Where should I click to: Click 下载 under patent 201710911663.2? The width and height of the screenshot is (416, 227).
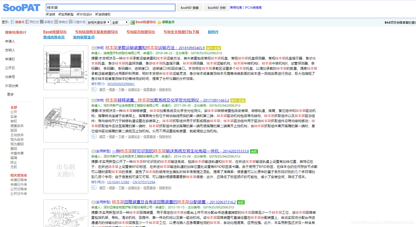coord(121,137)
